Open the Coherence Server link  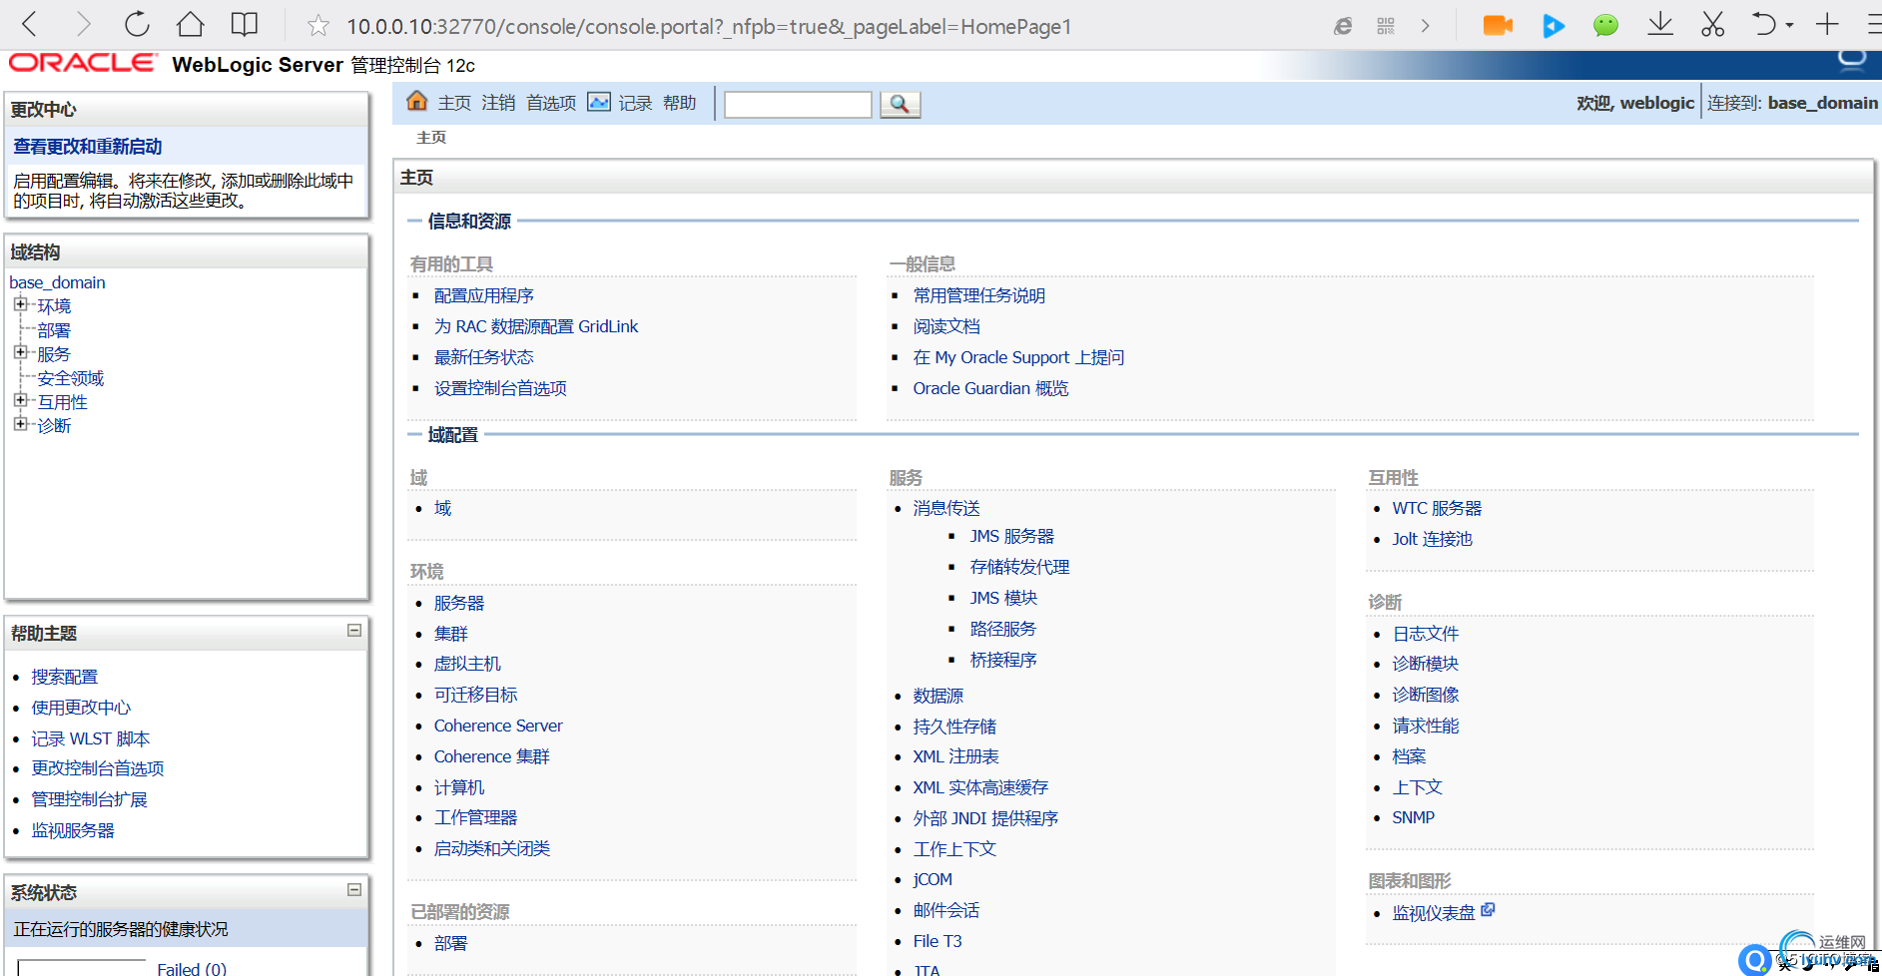click(498, 726)
